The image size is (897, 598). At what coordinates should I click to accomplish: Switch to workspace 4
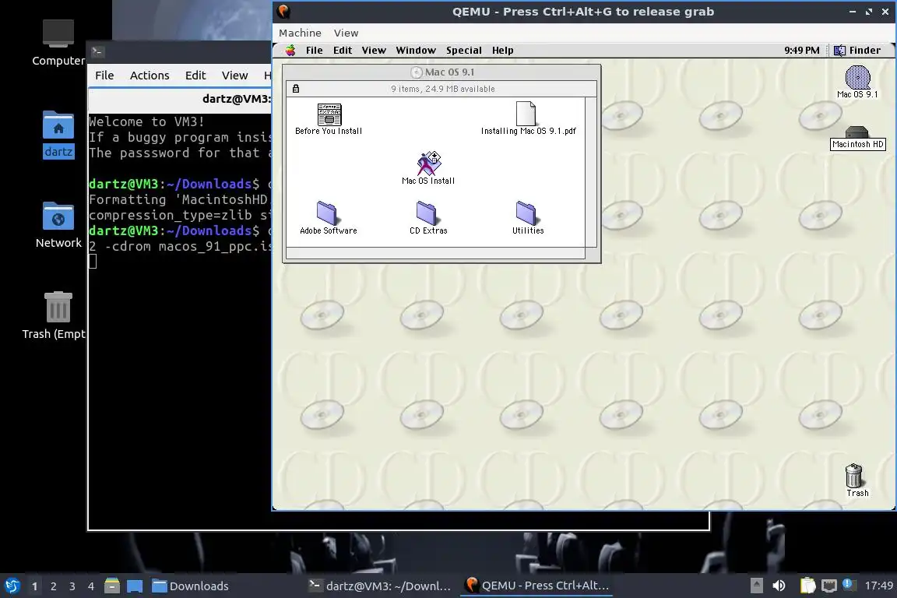pyautogui.click(x=91, y=586)
